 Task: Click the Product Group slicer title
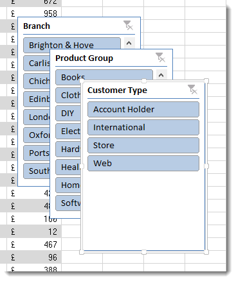coord(84,58)
